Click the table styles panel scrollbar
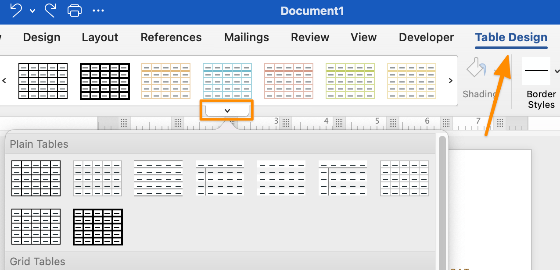 point(442,197)
